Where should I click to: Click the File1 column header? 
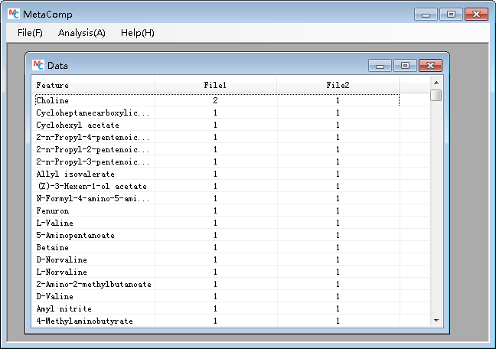(215, 85)
